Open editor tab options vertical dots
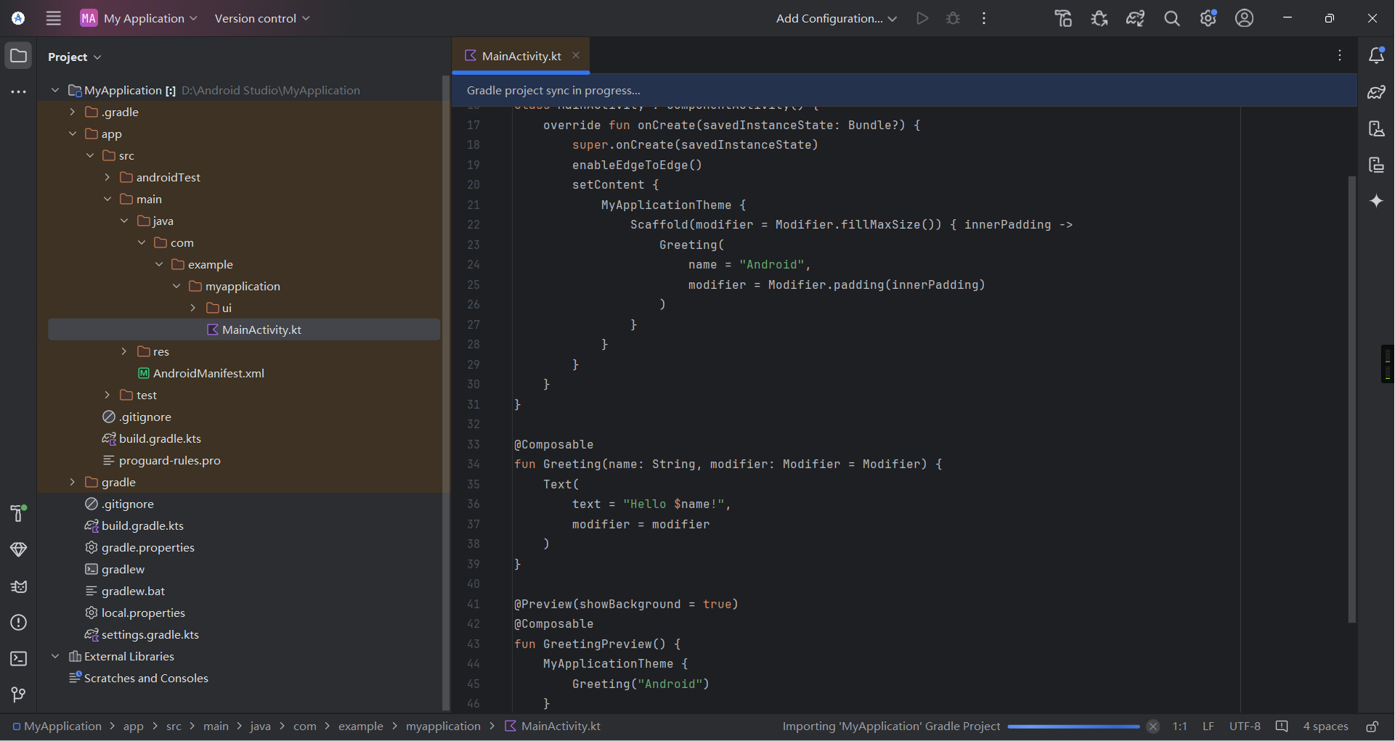This screenshot has height=741, width=1395. click(x=1340, y=55)
